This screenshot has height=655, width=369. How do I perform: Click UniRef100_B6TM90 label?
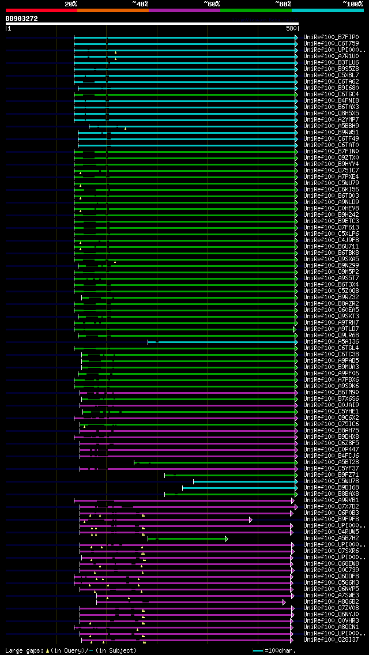[x=331, y=393]
